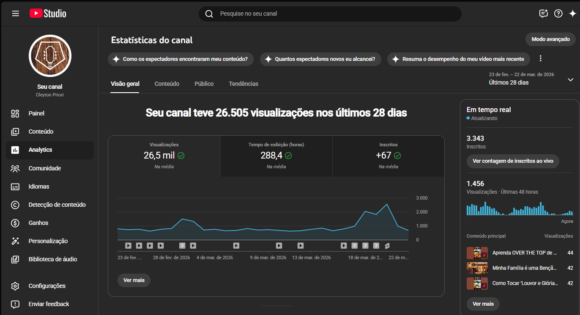The width and height of the screenshot is (580, 315).
Task: Click the channel profile avatar
Action: point(50,56)
